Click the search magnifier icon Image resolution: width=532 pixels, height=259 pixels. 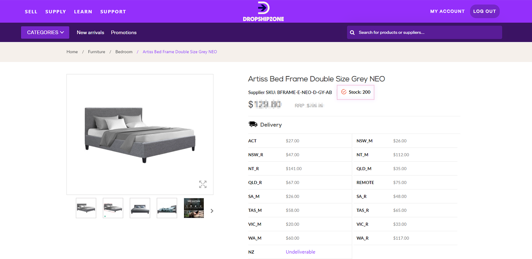[x=352, y=32]
